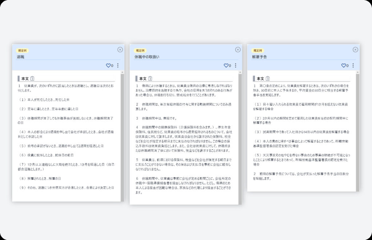Click the 解雇予告 title heading

coord(259,57)
